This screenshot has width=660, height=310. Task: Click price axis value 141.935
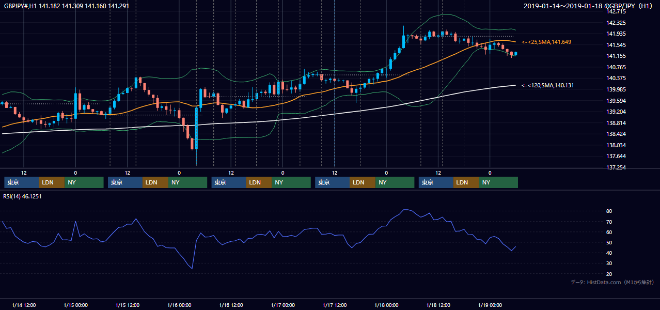point(617,34)
